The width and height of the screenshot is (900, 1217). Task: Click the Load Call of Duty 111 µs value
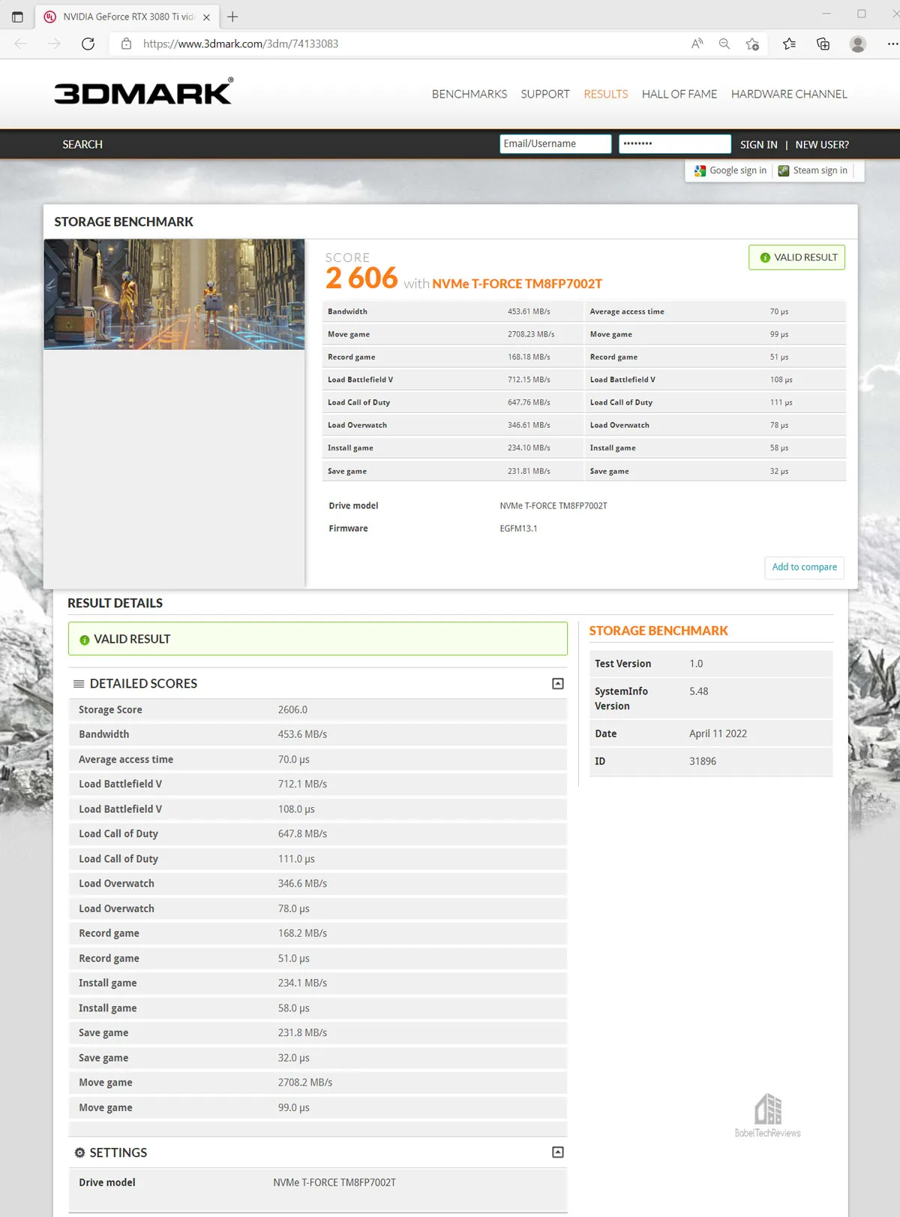click(x=781, y=402)
